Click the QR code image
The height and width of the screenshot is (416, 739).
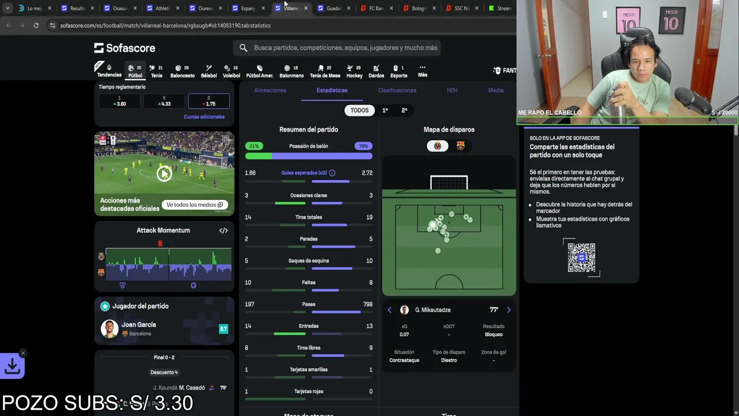pyautogui.click(x=581, y=258)
